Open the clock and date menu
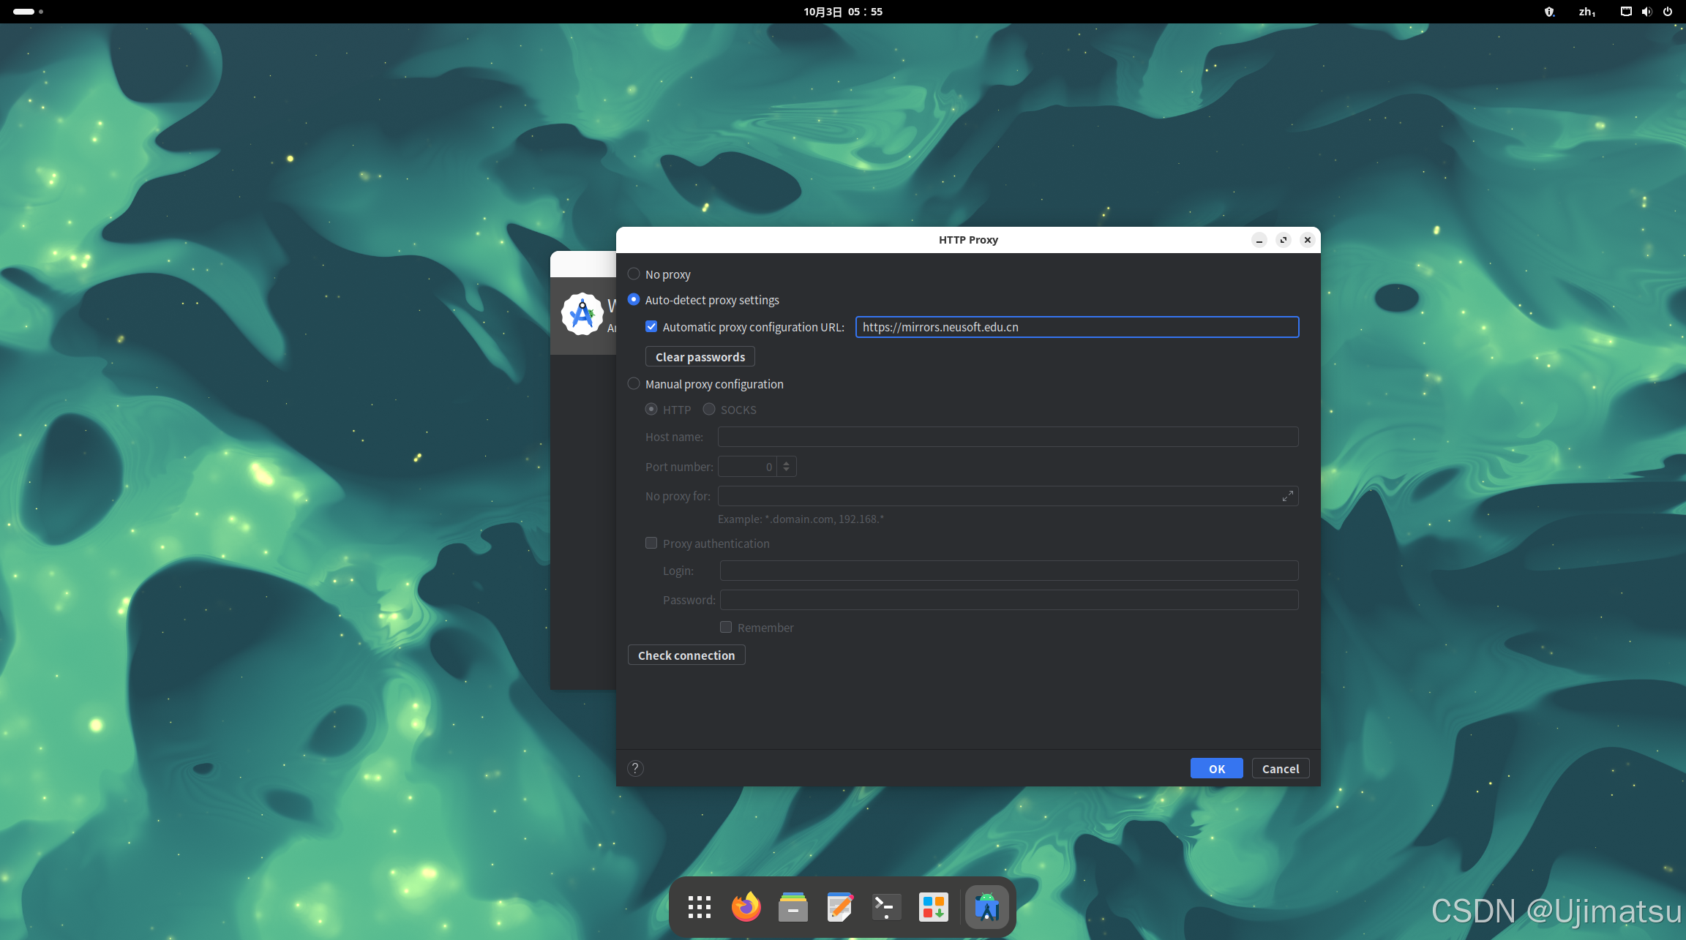The image size is (1686, 940). (x=843, y=12)
